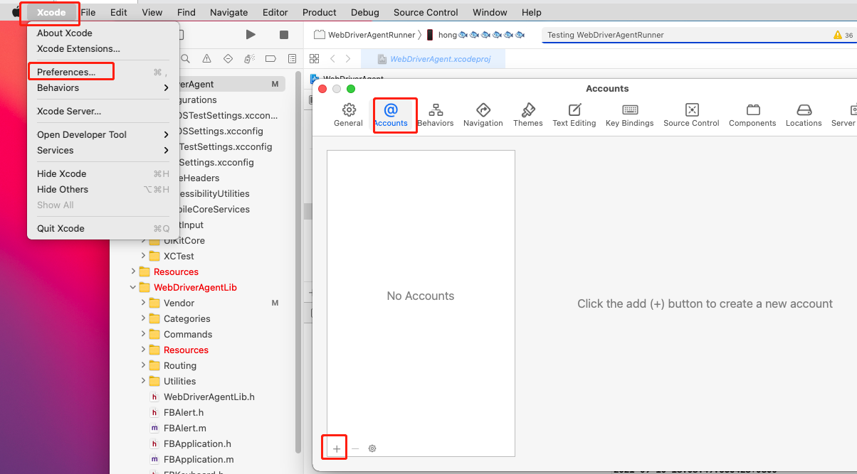Open Xcode Extensions… menu item
857x474 pixels.
tap(103, 48)
